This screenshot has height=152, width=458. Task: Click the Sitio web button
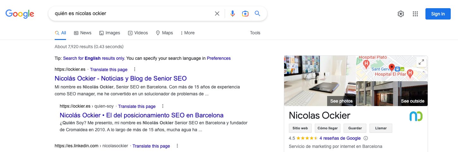point(300,128)
